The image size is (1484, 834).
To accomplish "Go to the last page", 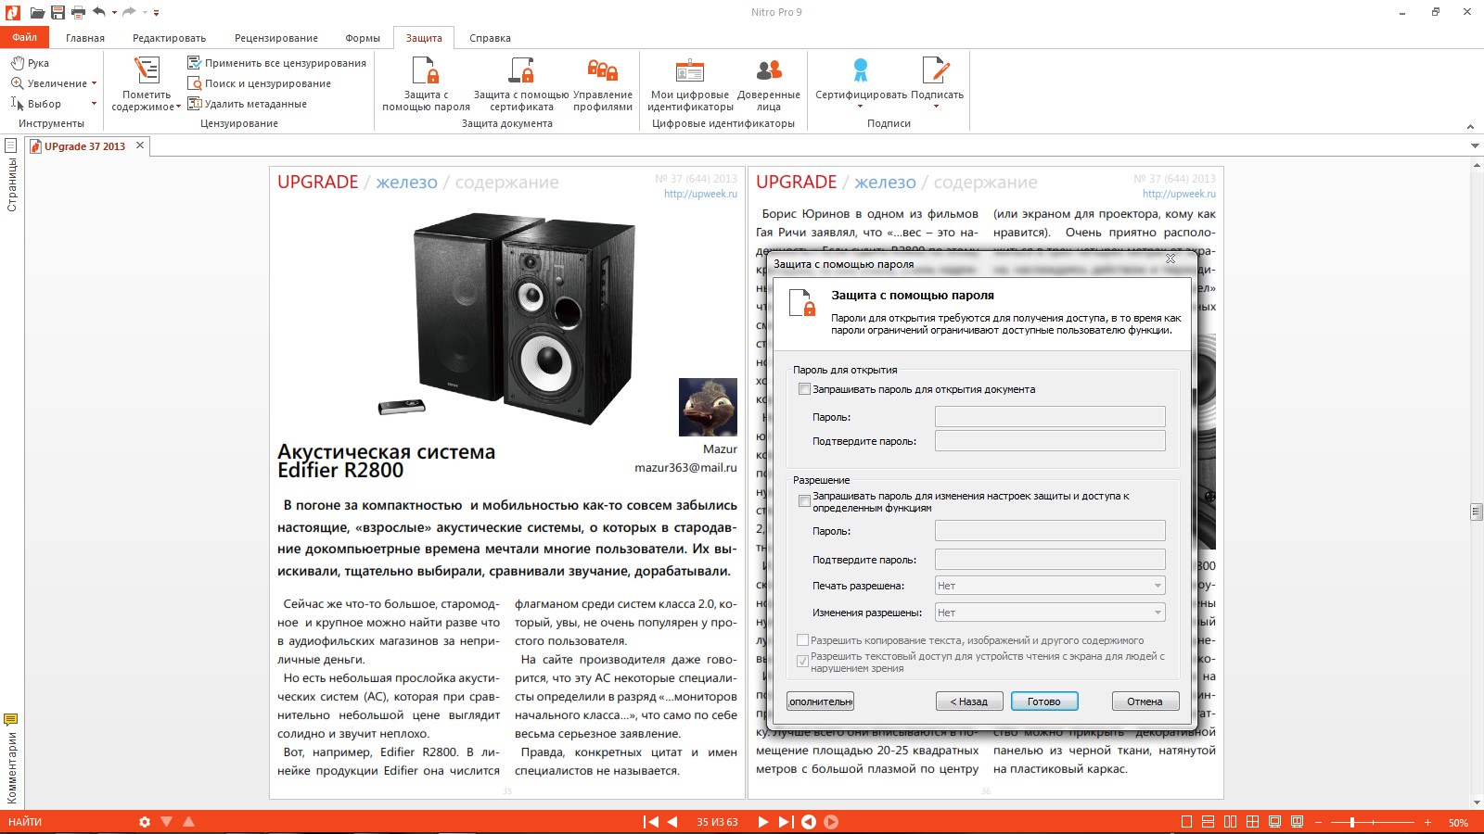I will click(x=786, y=822).
